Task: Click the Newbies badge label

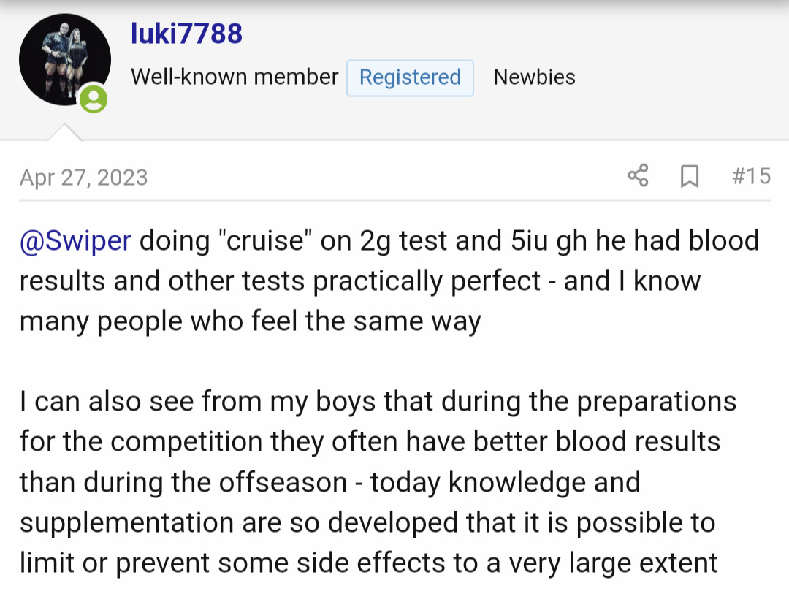Action: click(x=534, y=77)
